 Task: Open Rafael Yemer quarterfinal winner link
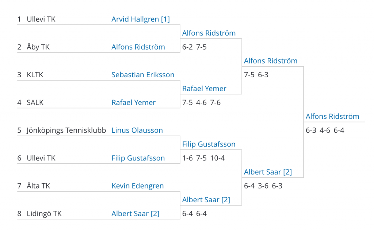pyautogui.click(x=204, y=89)
